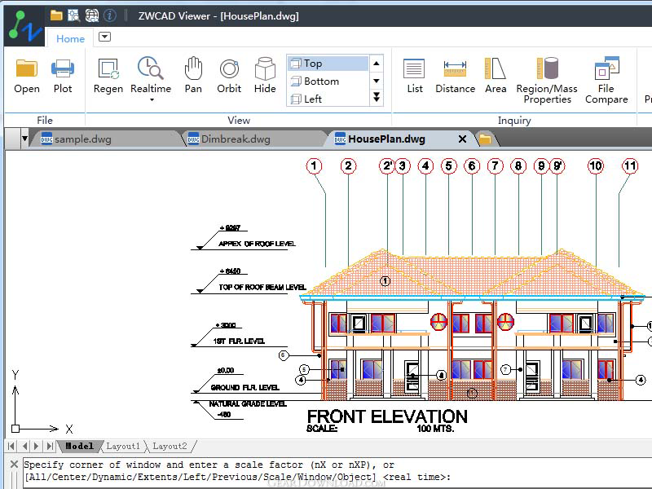The image size is (652, 489).
Task: Click the List inquiry tool
Action: 415,77
